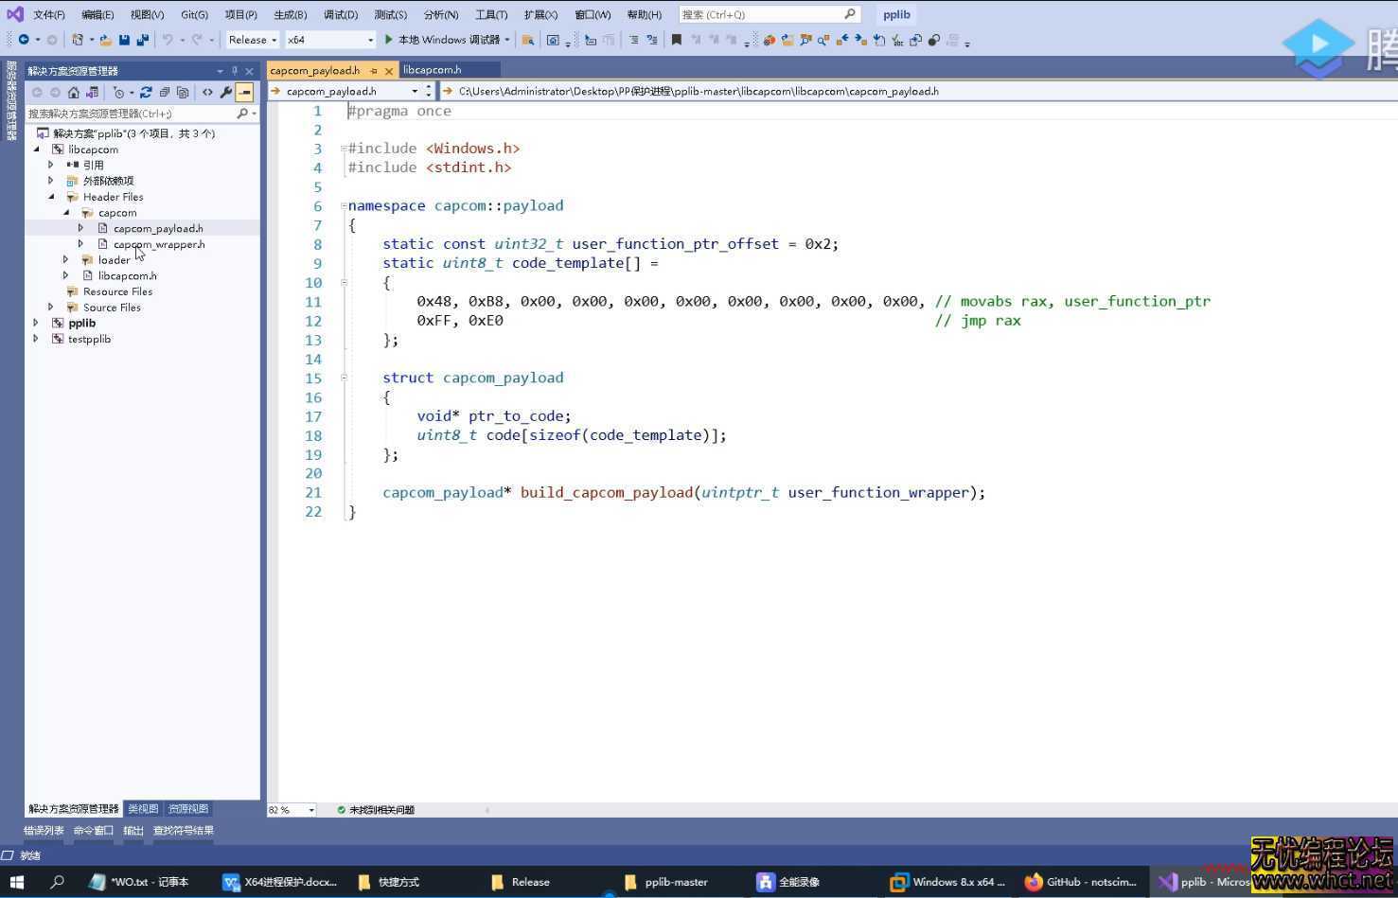Click the Home icon in Solution Explorer
This screenshot has width=1398, height=898.
pos(74,92)
